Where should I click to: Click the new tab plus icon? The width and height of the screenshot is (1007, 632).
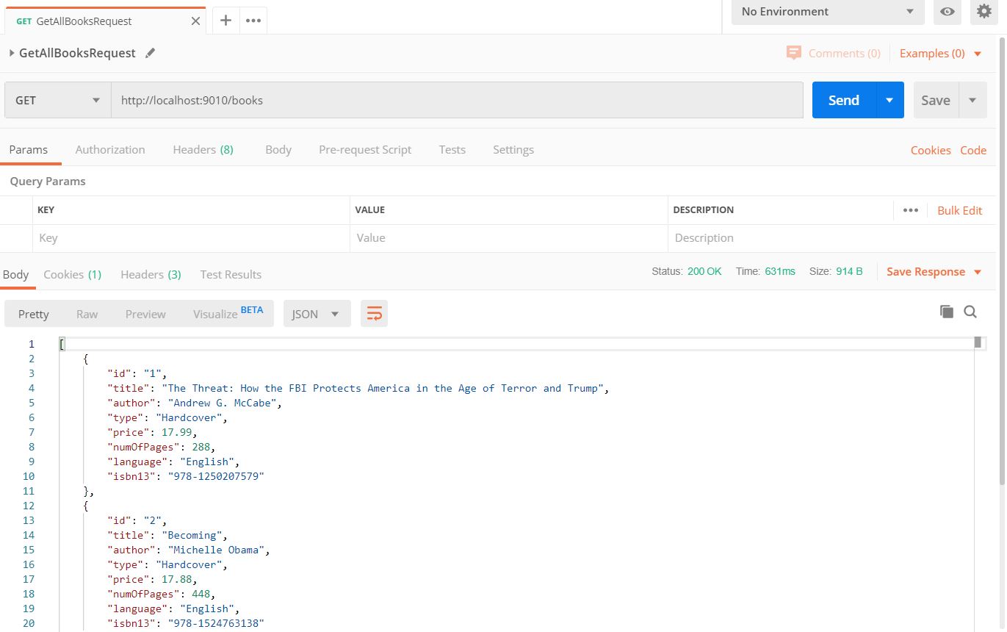point(226,21)
